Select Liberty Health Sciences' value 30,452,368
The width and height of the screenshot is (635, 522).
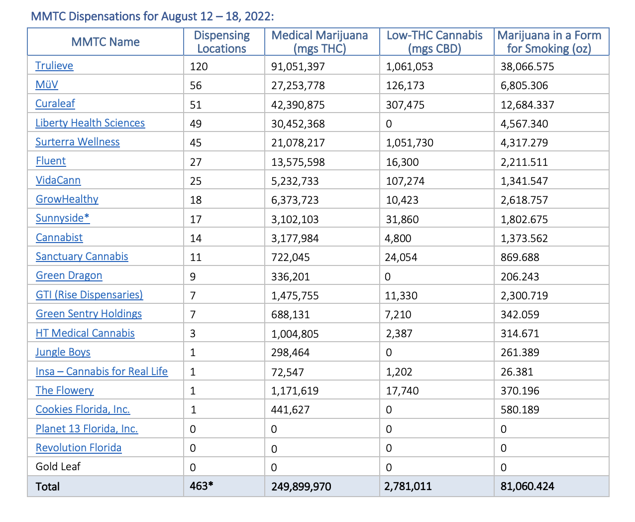(298, 124)
